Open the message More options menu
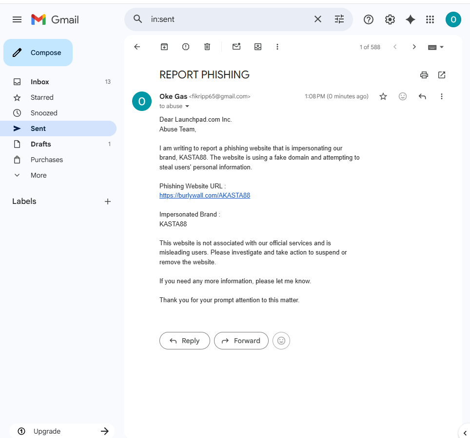This screenshot has height=438, width=470. click(442, 96)
